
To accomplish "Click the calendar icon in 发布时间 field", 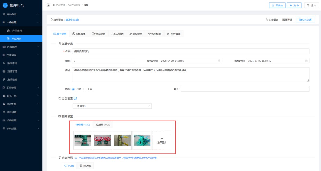I will [219, 61].
